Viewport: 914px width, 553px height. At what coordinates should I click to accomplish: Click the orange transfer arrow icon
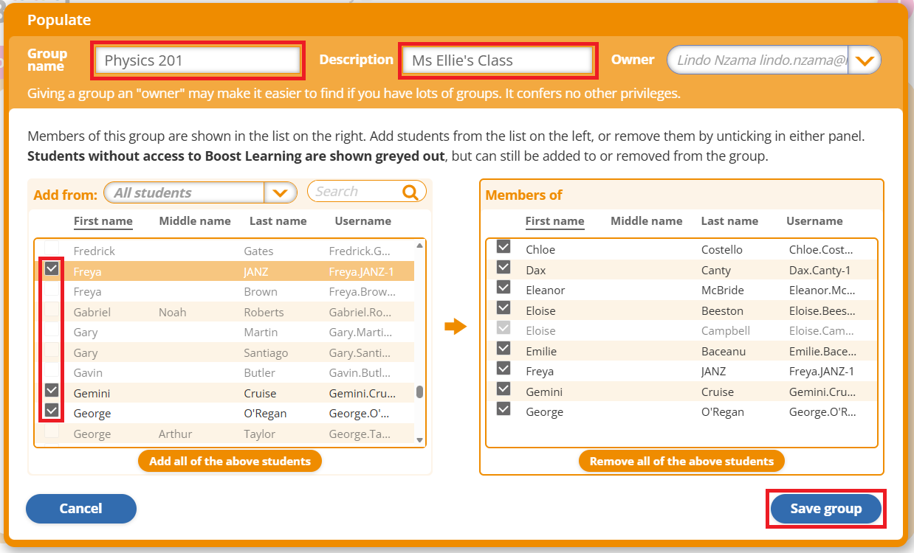click(456, 327)
